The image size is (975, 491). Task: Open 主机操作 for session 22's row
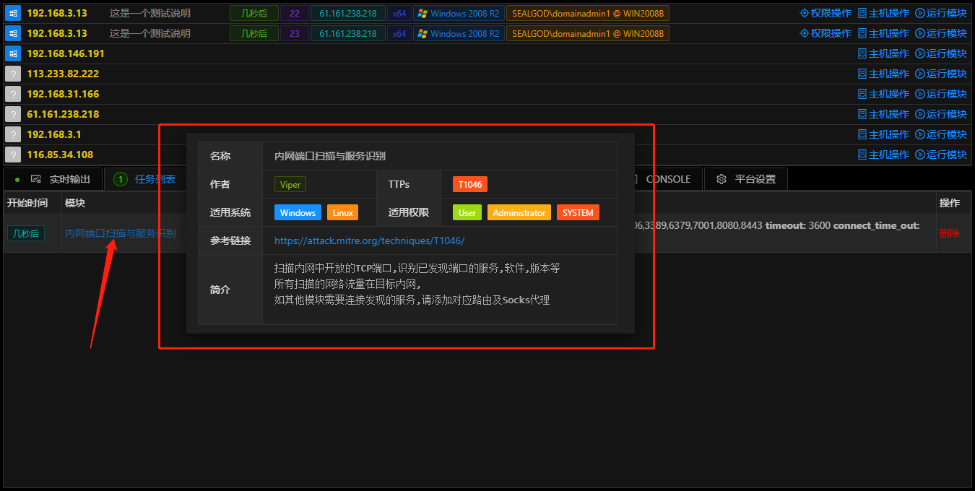(883, 13)
